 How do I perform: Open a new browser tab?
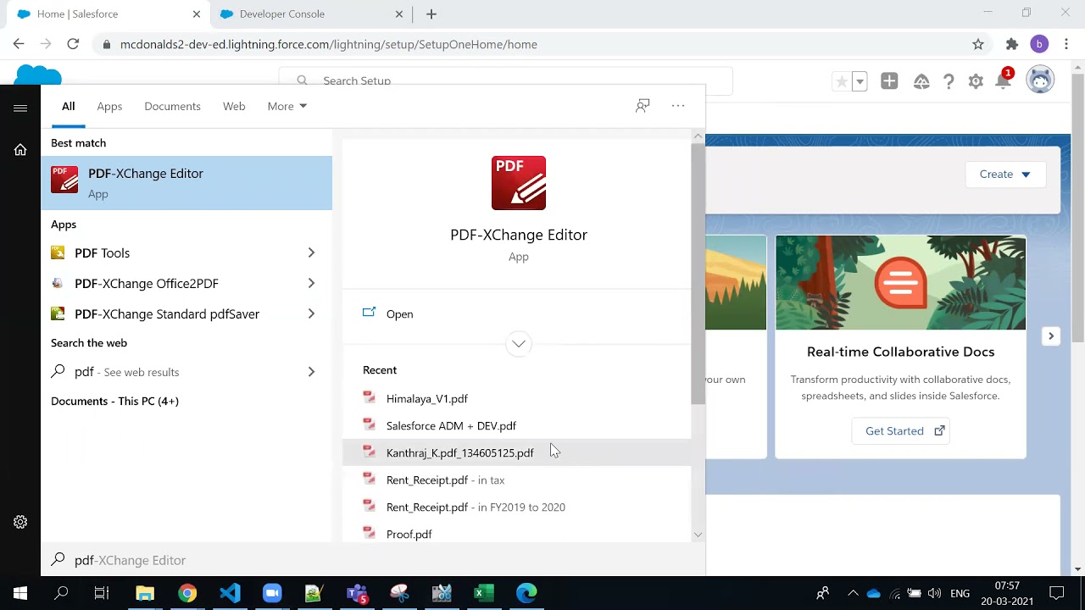coord(431,14)
